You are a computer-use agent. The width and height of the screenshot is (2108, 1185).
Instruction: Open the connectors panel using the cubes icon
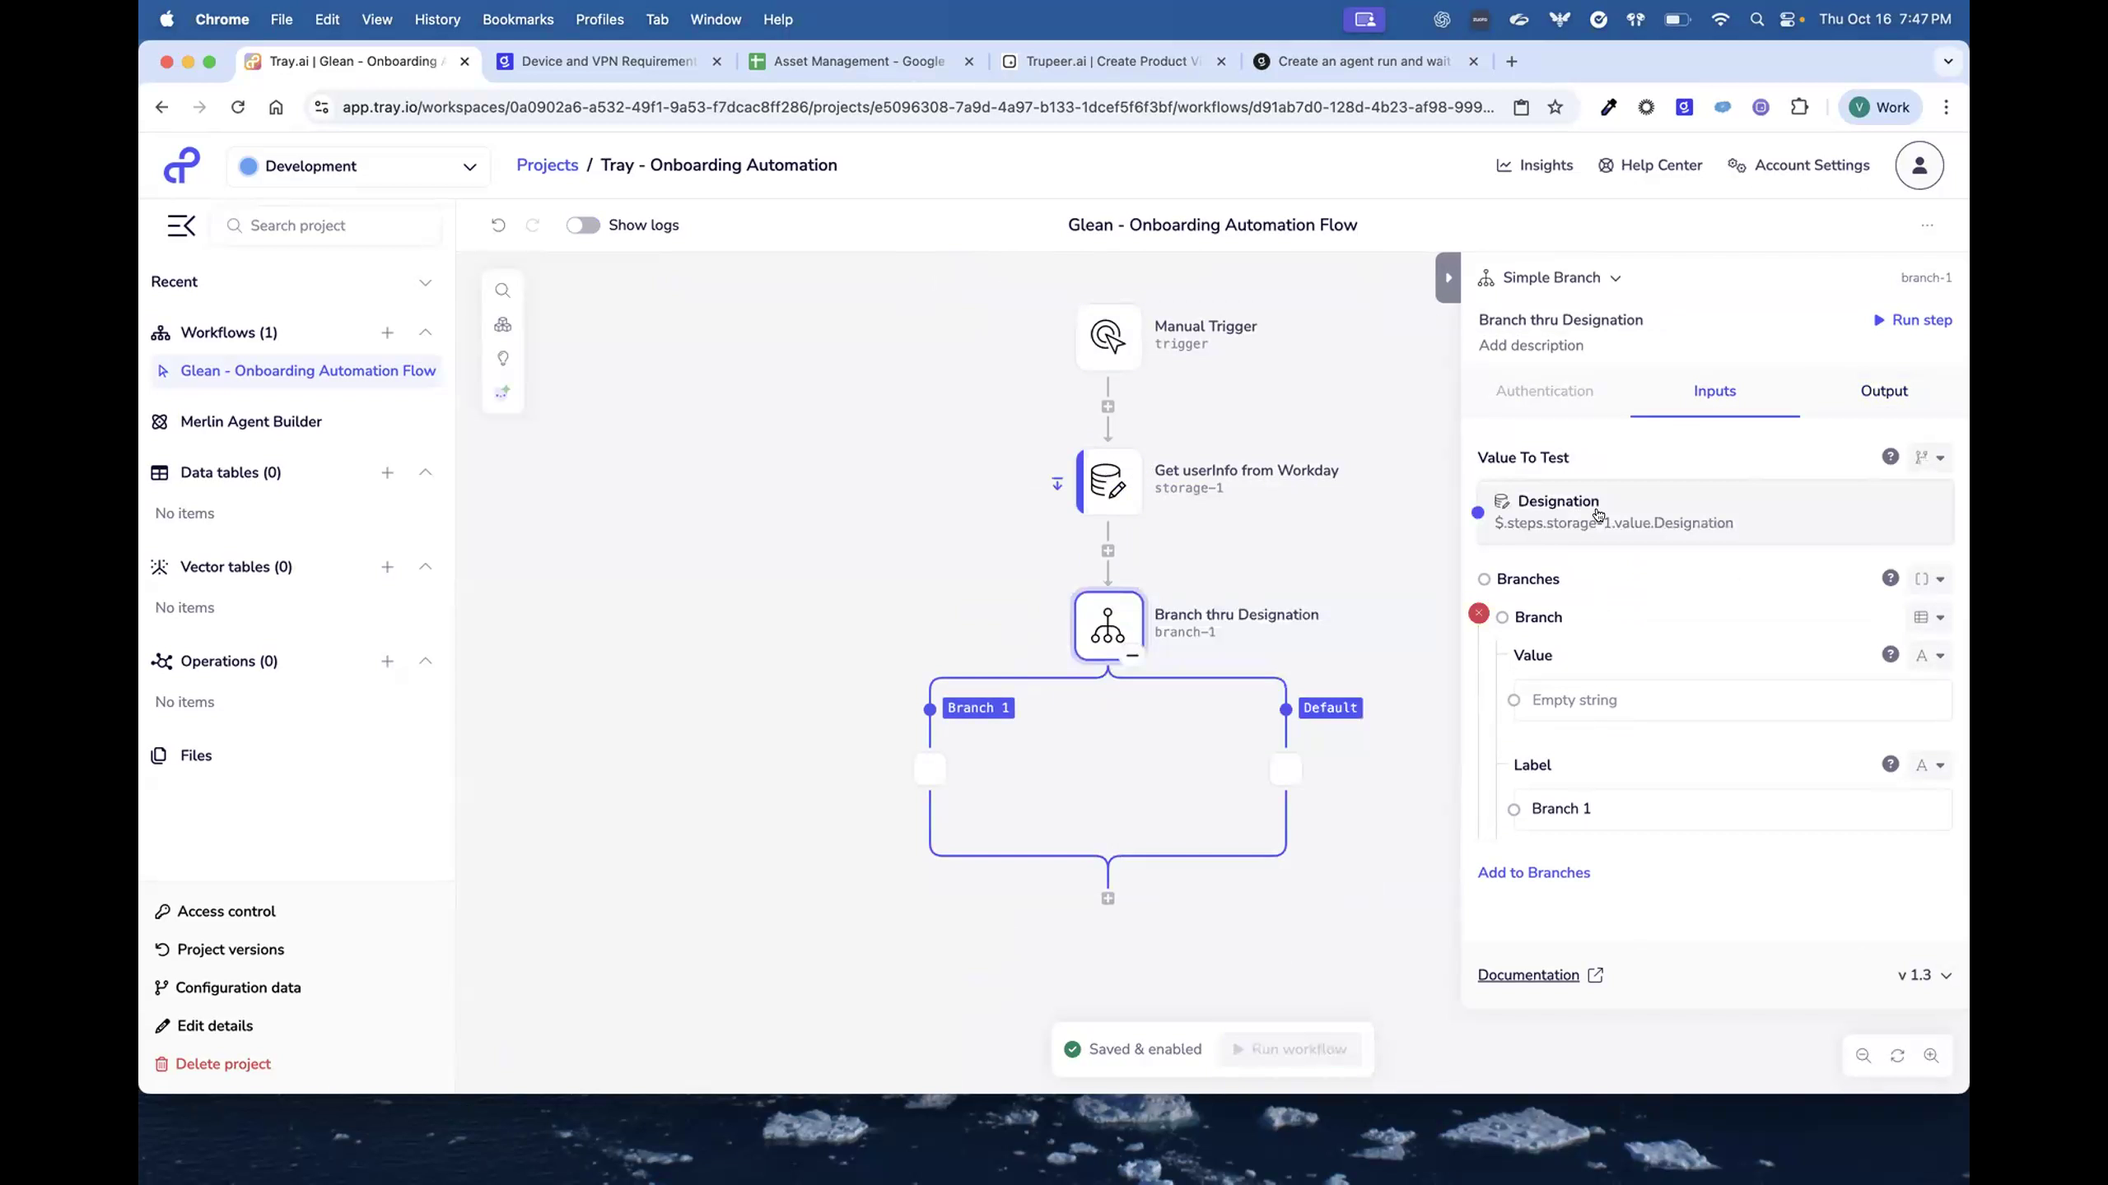(x=503, y=324)
